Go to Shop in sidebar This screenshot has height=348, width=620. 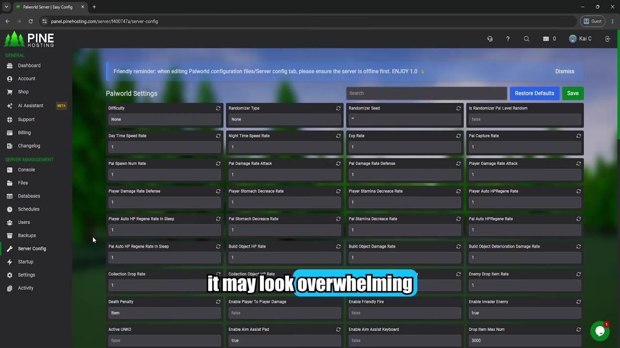[23, 92]
